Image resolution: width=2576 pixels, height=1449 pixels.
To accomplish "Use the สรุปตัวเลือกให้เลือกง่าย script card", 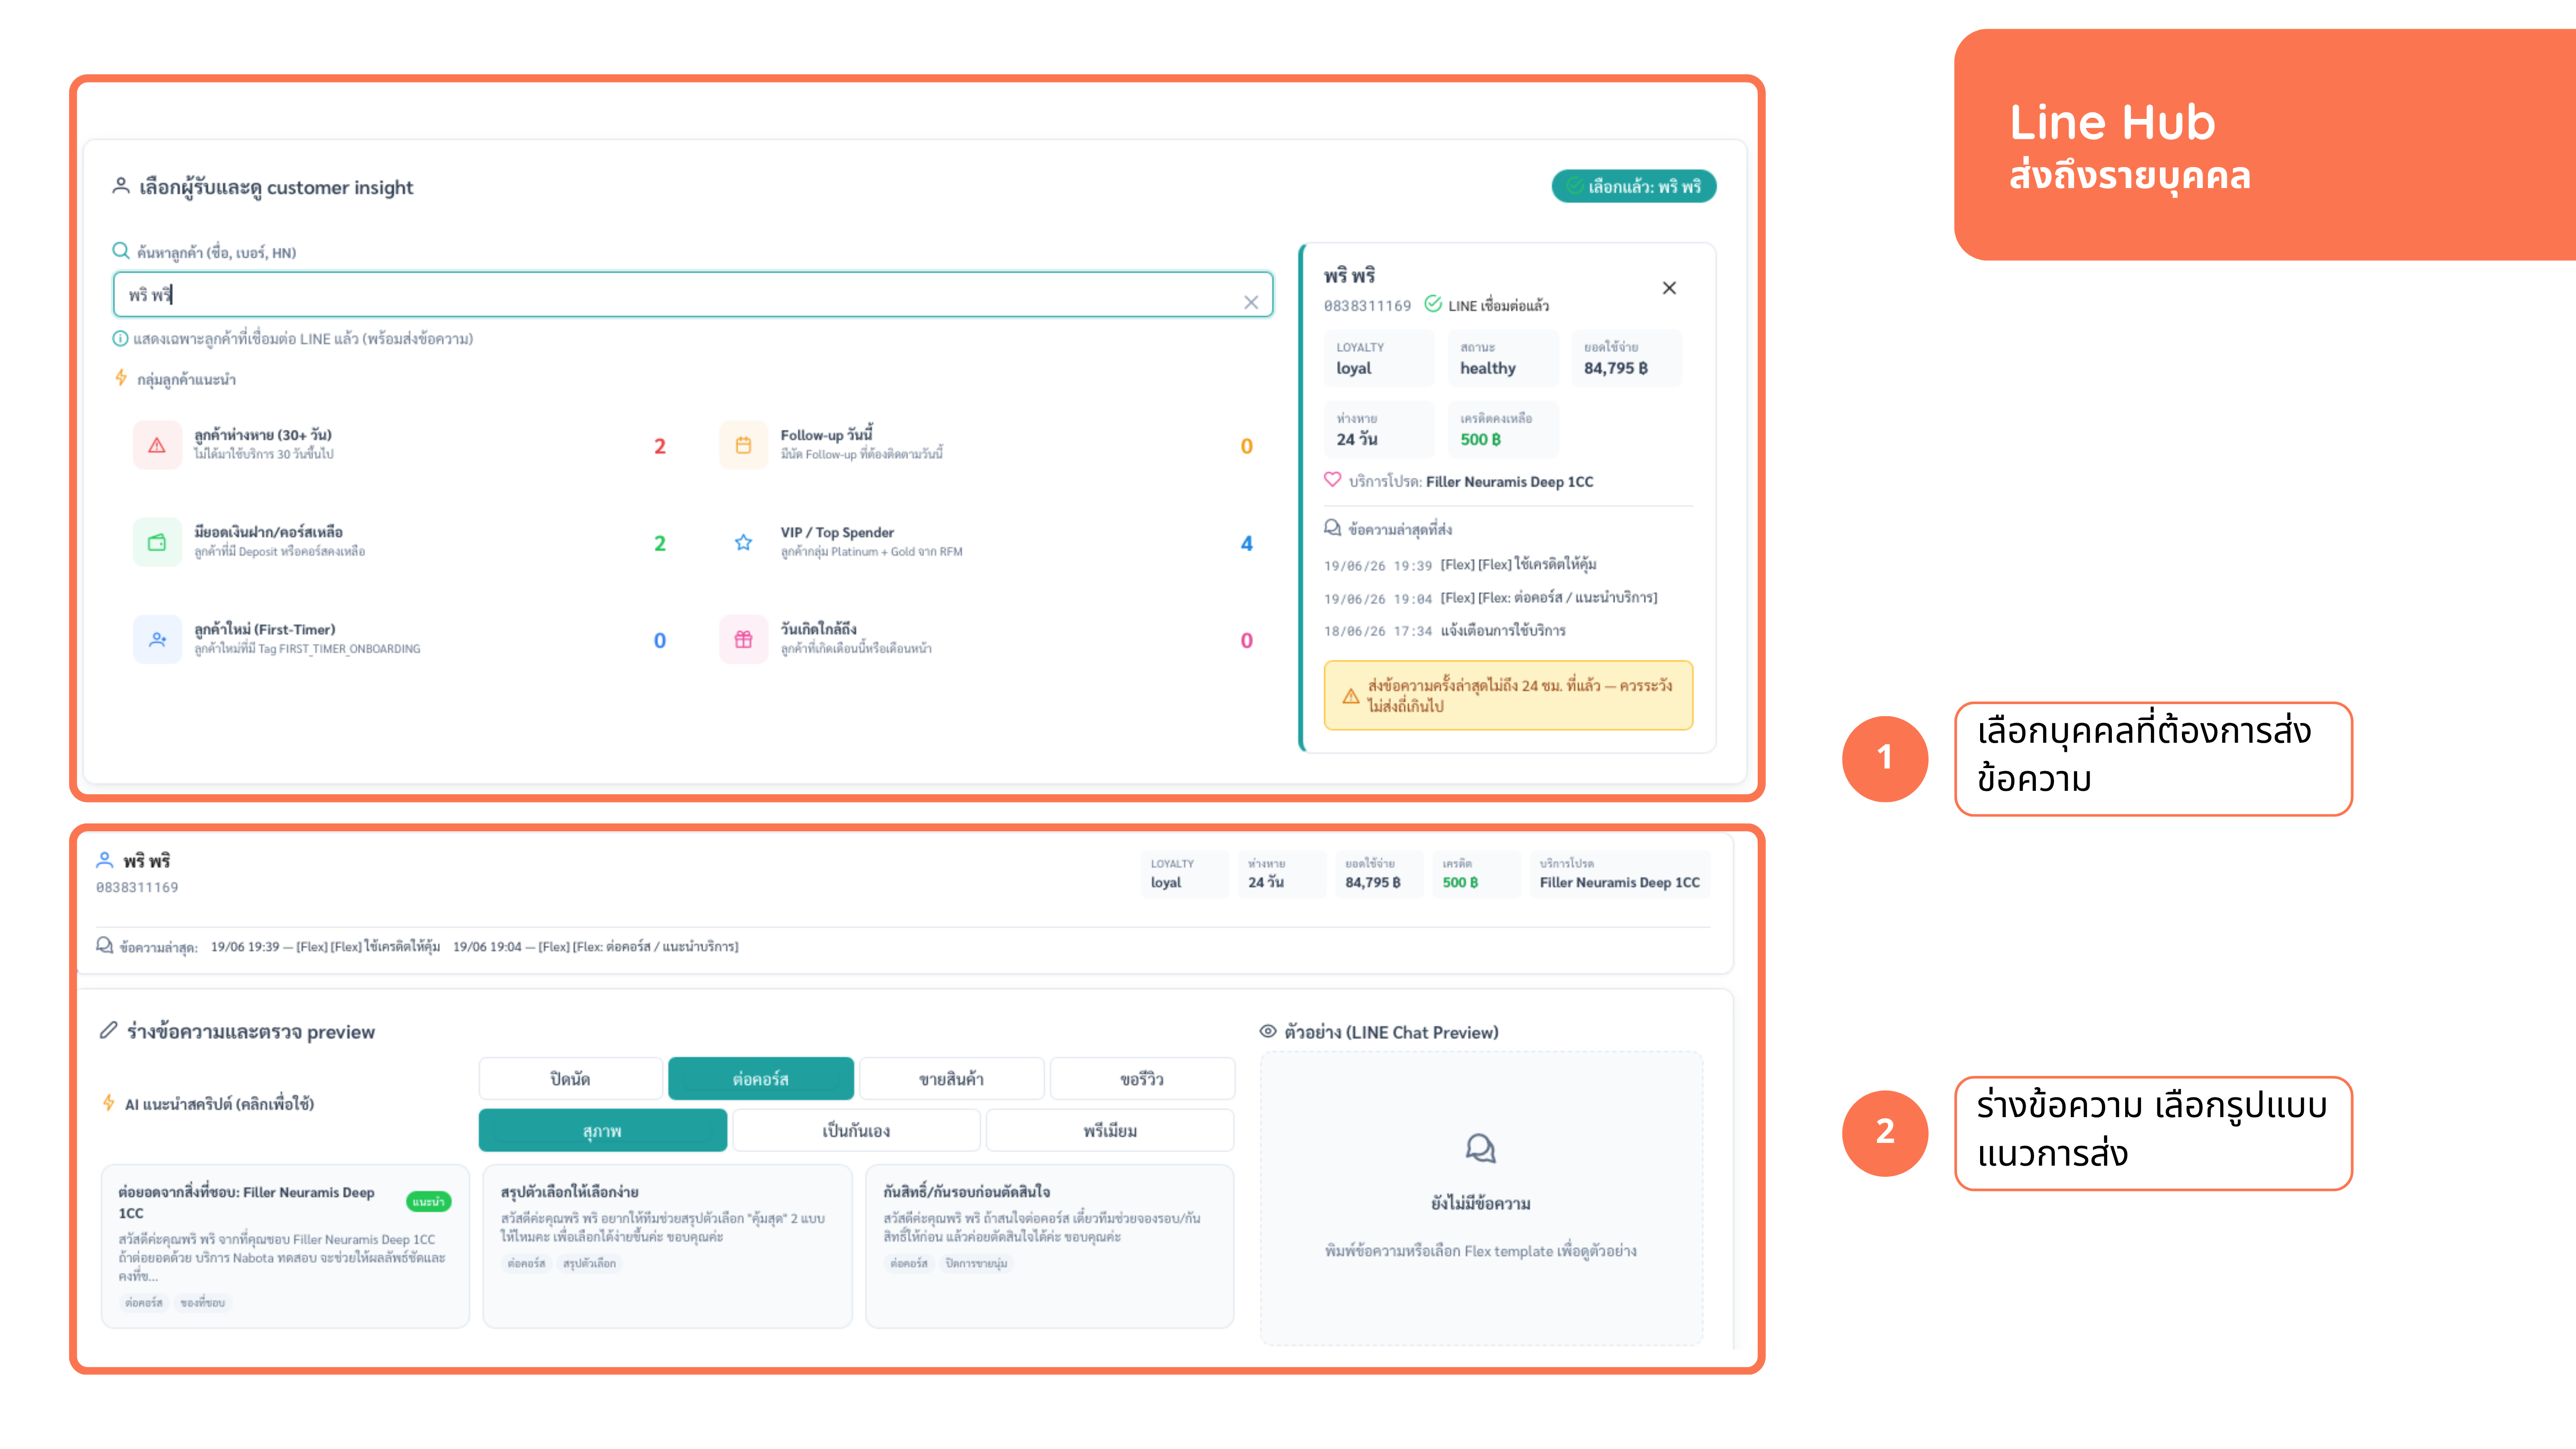I will click(x=667, y=1246).
